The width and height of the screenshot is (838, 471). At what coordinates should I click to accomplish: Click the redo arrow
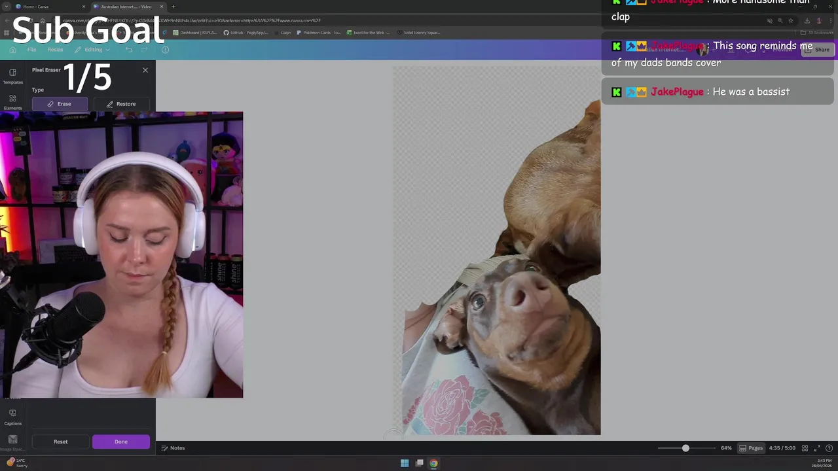tap(145, 50)
